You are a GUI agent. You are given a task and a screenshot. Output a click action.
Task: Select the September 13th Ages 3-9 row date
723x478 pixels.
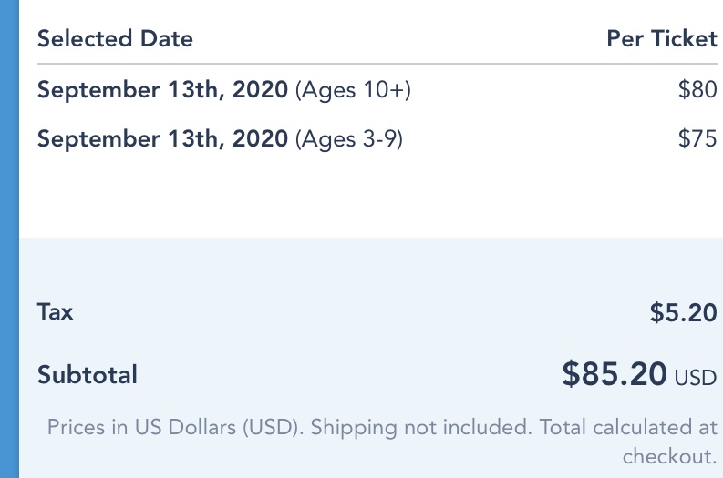pos(164,139)
